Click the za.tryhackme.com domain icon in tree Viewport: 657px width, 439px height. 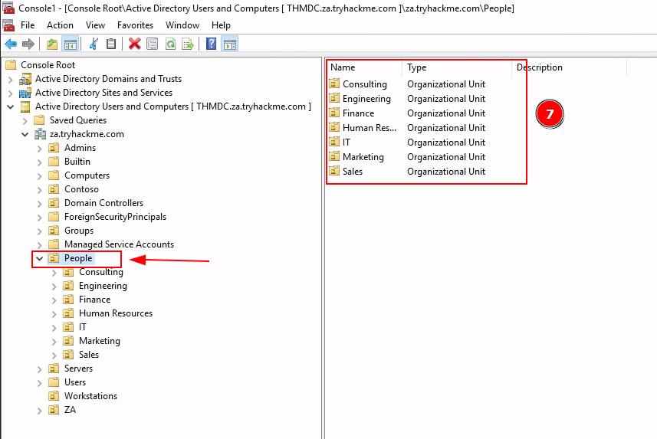coord(40,135)
